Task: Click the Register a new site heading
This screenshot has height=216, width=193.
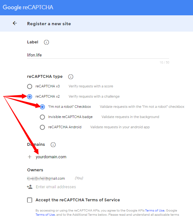Action: (49, 24)
